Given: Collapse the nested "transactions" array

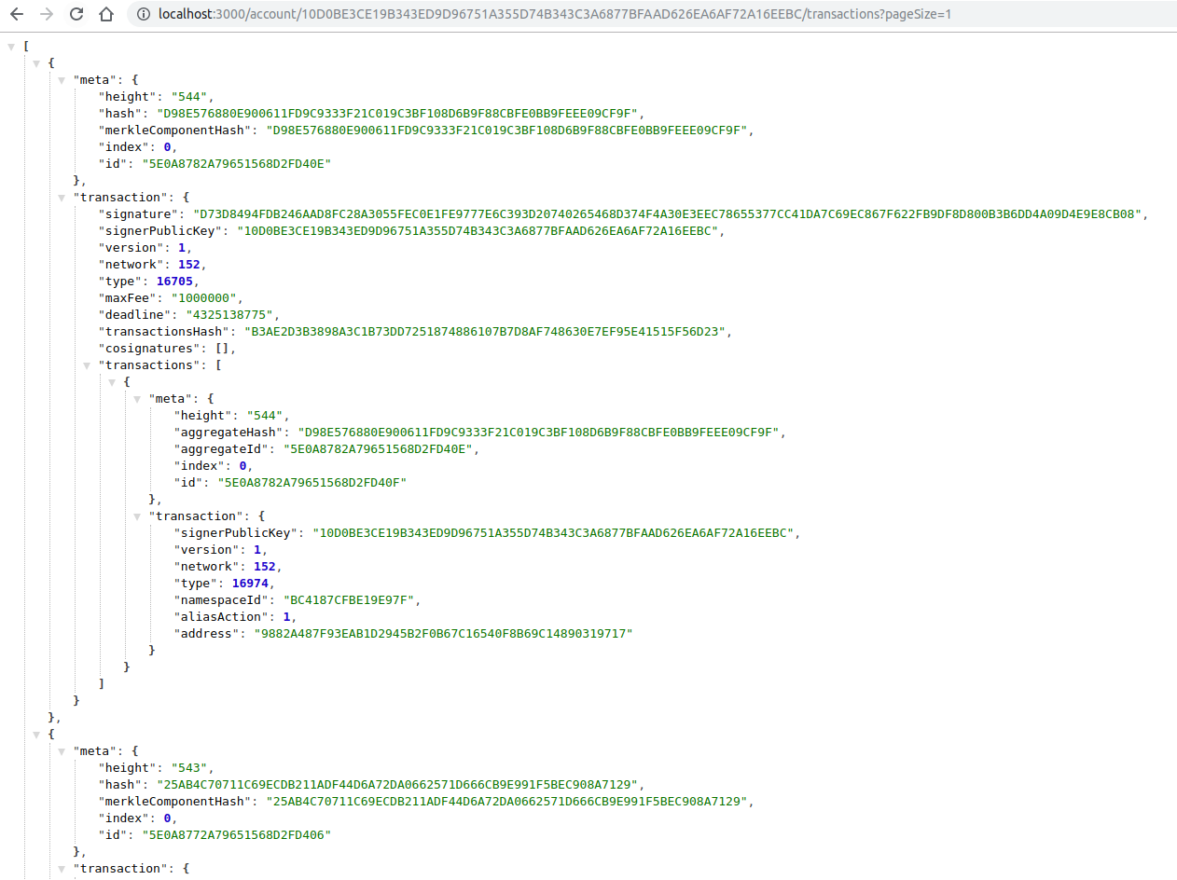Looking at the screenshot, I should pos(88,365).
